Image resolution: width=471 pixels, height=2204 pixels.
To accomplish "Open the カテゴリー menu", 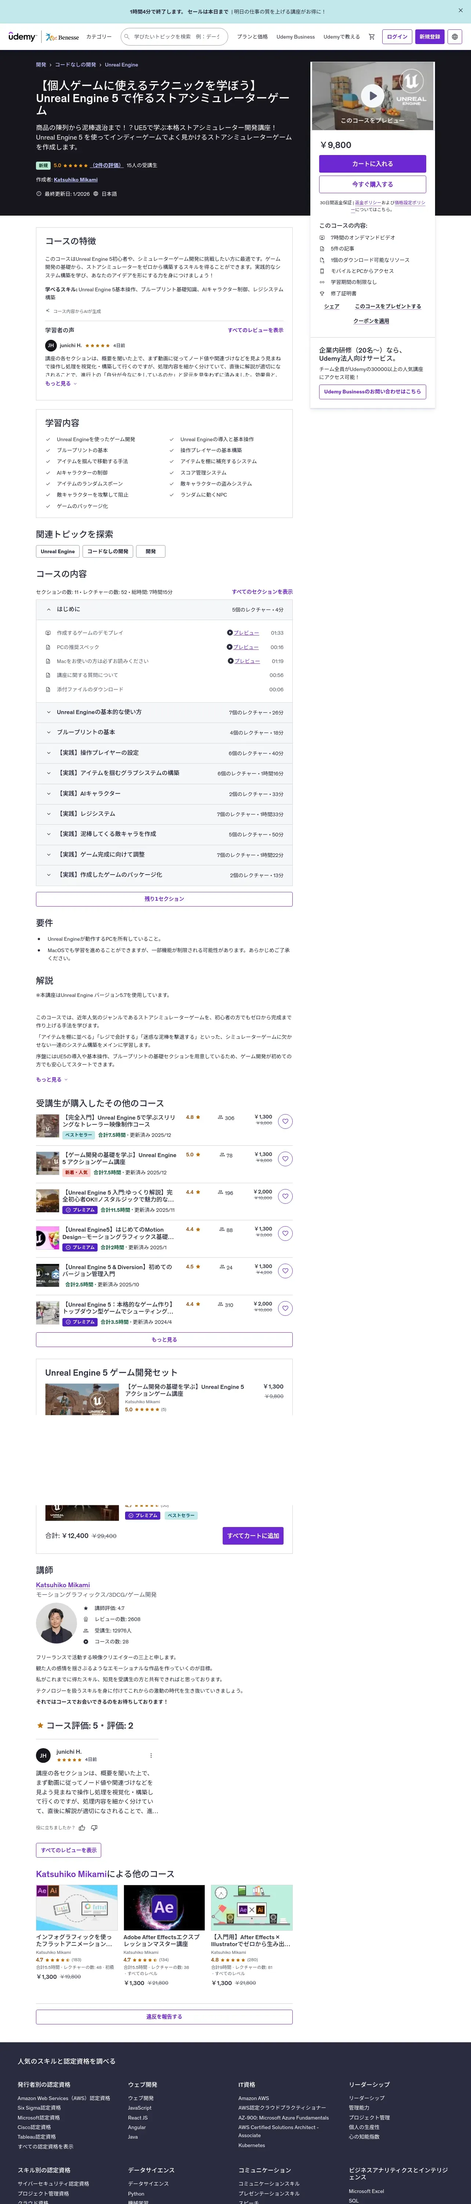I will pos(99,37).
